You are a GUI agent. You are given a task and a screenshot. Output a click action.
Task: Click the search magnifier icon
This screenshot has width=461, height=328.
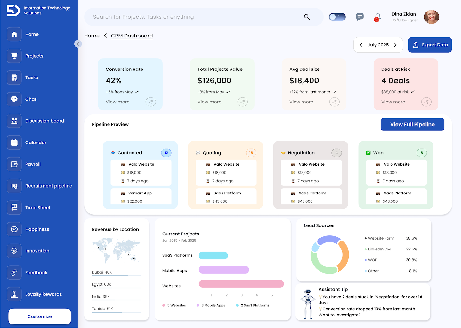307,17
